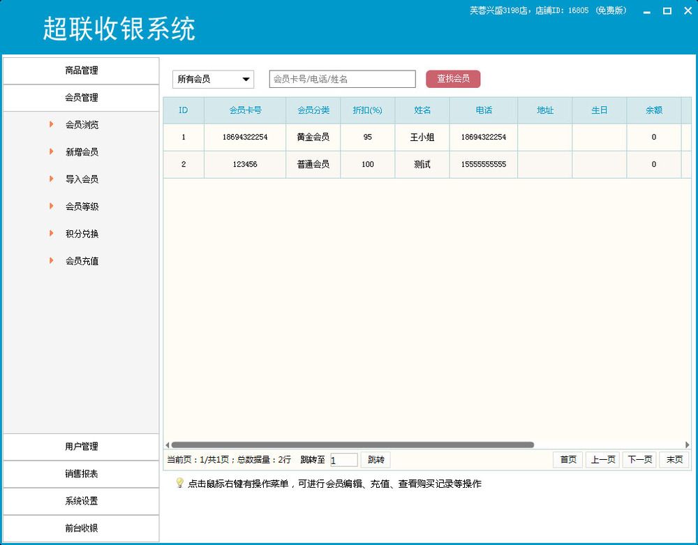Go to the first page 首页
Image resolution: width=698 pixels, height=545 pixels.
click(568, 460)
